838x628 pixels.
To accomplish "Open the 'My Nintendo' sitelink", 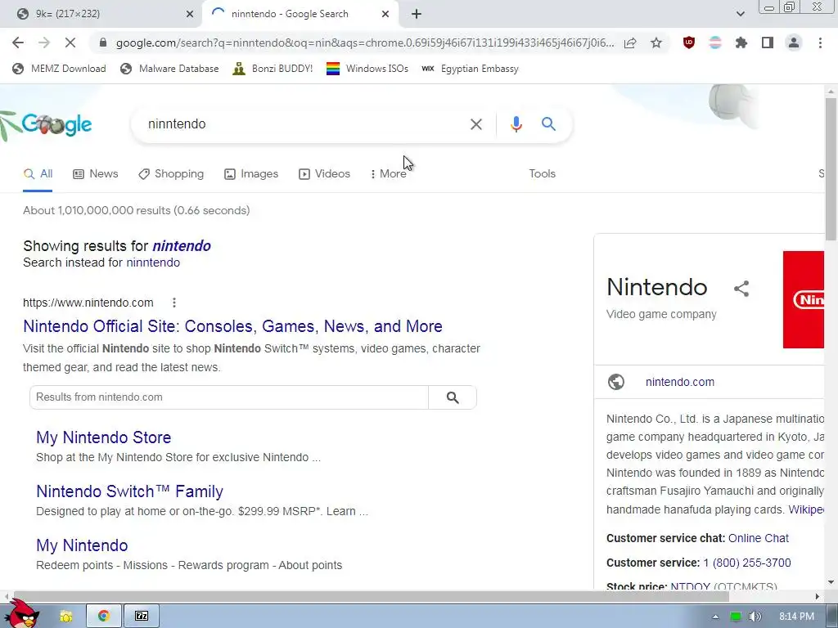I will pyautogui.click(x=83, y=545).
